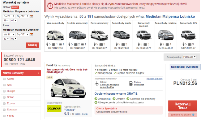Open the pickup date calendar icon
The width and height of the screenshot is (201, 120).
coord(32,16)
